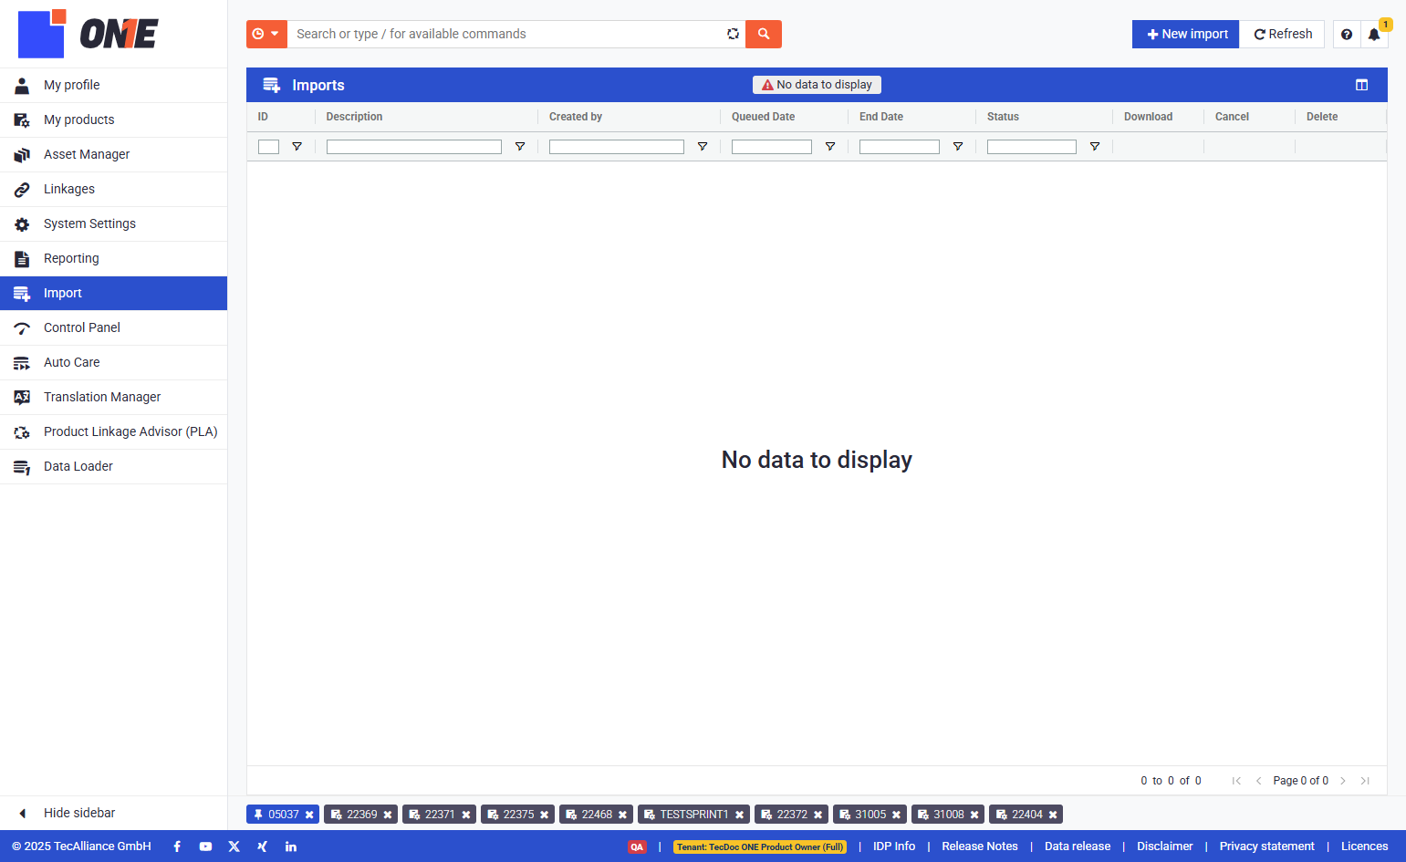Click the Status filter text box
1406x862 pixels.
[x=1032, y=147]
